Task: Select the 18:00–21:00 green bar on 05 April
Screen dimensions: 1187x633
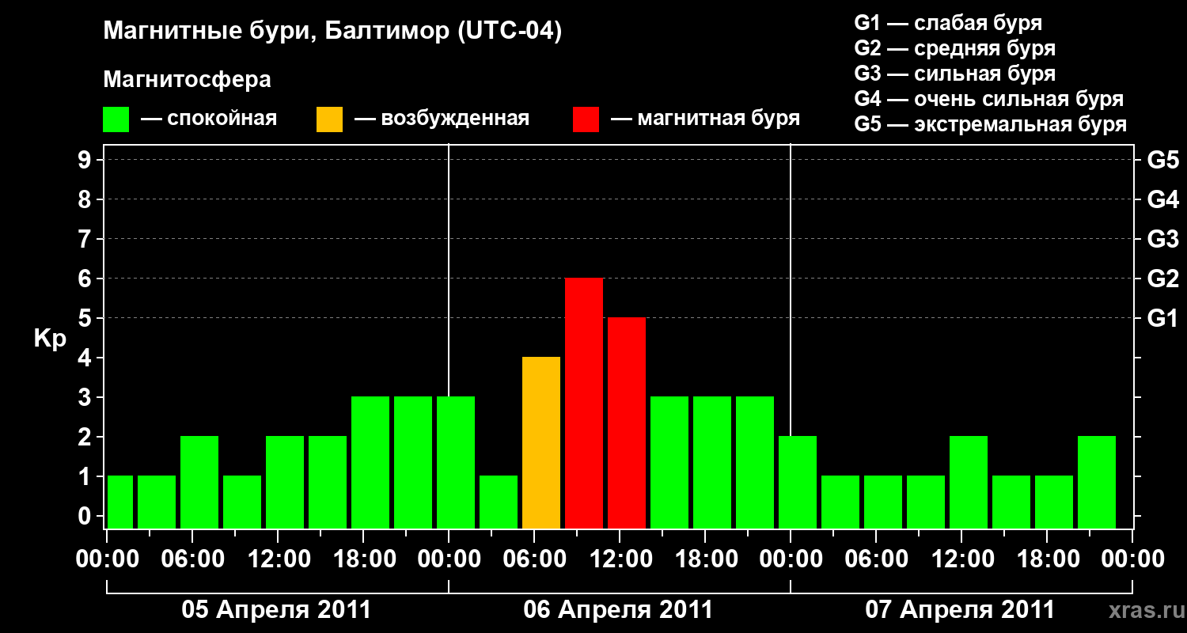Action: (x=370, y=463)
